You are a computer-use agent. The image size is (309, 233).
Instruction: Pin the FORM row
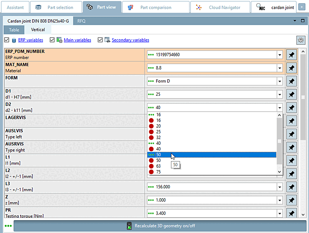[x=291, y=81]
